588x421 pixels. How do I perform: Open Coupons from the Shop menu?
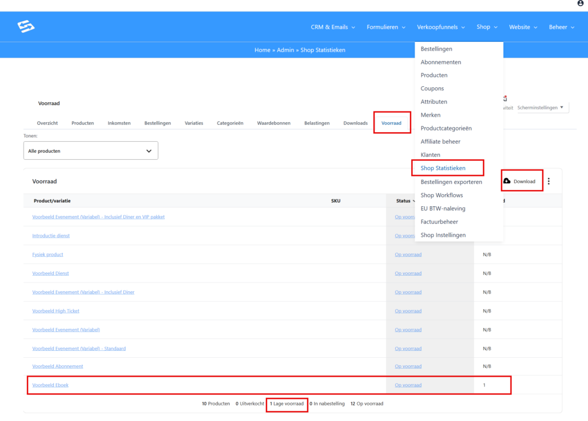pos(432,88)
